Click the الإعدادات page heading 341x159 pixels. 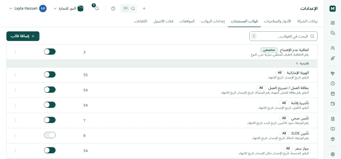coord(309,9)
